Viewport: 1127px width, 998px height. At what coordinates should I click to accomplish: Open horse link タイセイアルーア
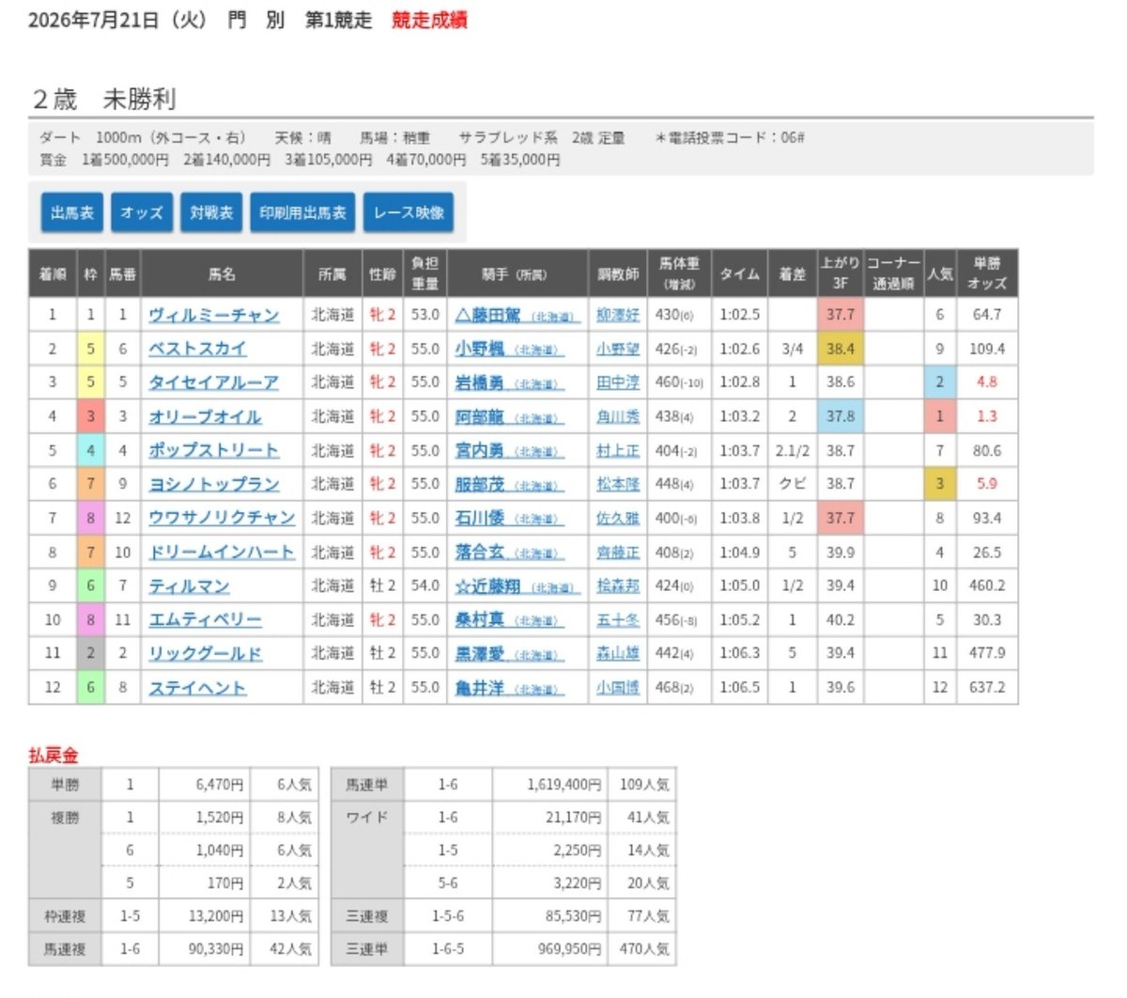click(214, 382)
